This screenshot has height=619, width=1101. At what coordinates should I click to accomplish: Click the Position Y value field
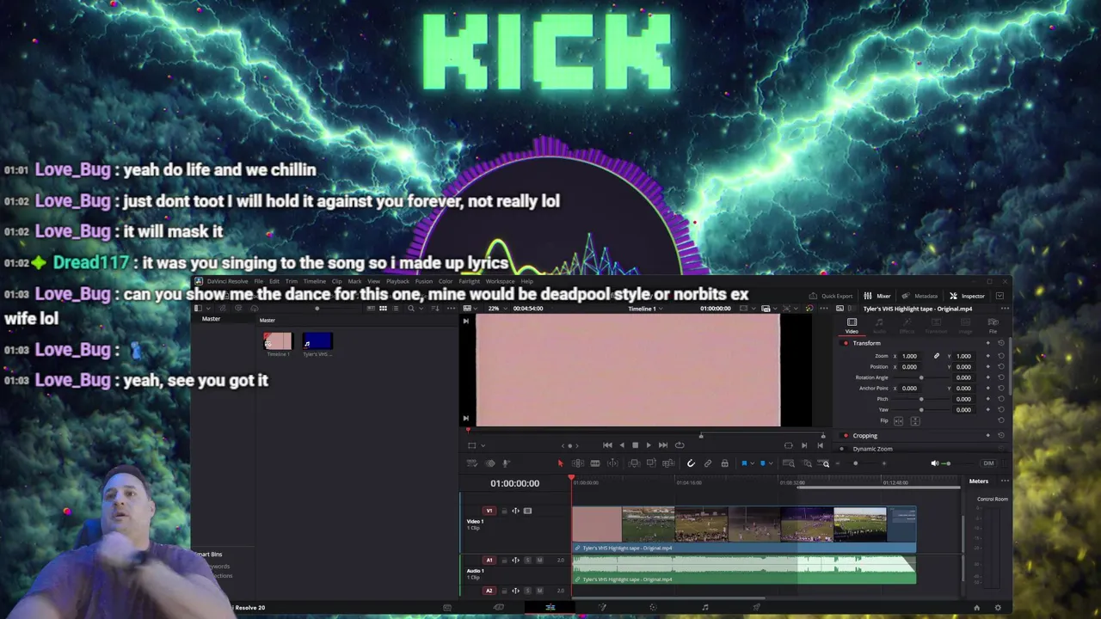coord(963,367)
